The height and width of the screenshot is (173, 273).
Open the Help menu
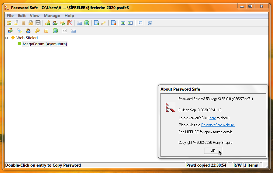[69, 16]
